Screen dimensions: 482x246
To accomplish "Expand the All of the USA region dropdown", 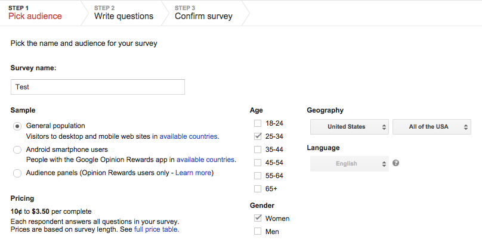I will click(x=431, y=127).
